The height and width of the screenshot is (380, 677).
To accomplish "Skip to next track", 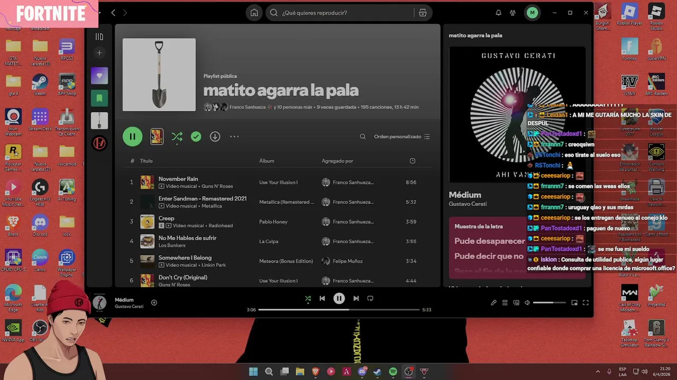I will [x=356, y=298].
